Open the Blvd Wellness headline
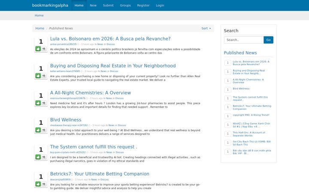 (66, 120)
